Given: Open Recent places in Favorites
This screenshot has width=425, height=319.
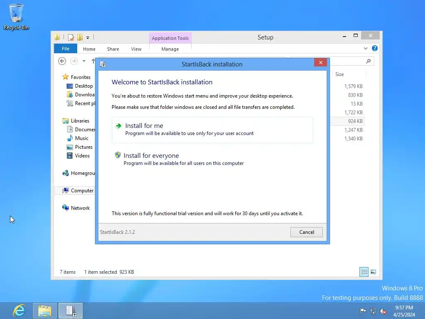Looking at the screenshot, I should 81,103.
